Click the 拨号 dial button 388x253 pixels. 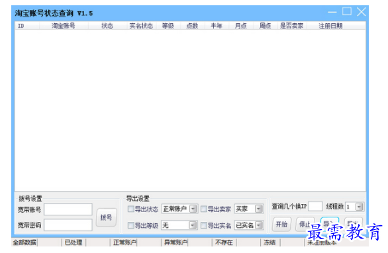[x=106, y=217]
